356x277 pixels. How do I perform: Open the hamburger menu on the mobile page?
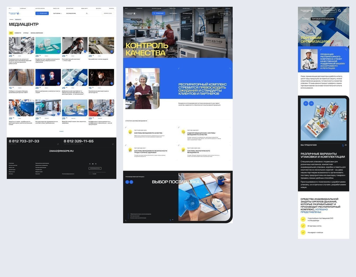345,11
